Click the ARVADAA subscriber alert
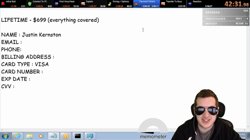The image size is (250, 140). [226, 12]
